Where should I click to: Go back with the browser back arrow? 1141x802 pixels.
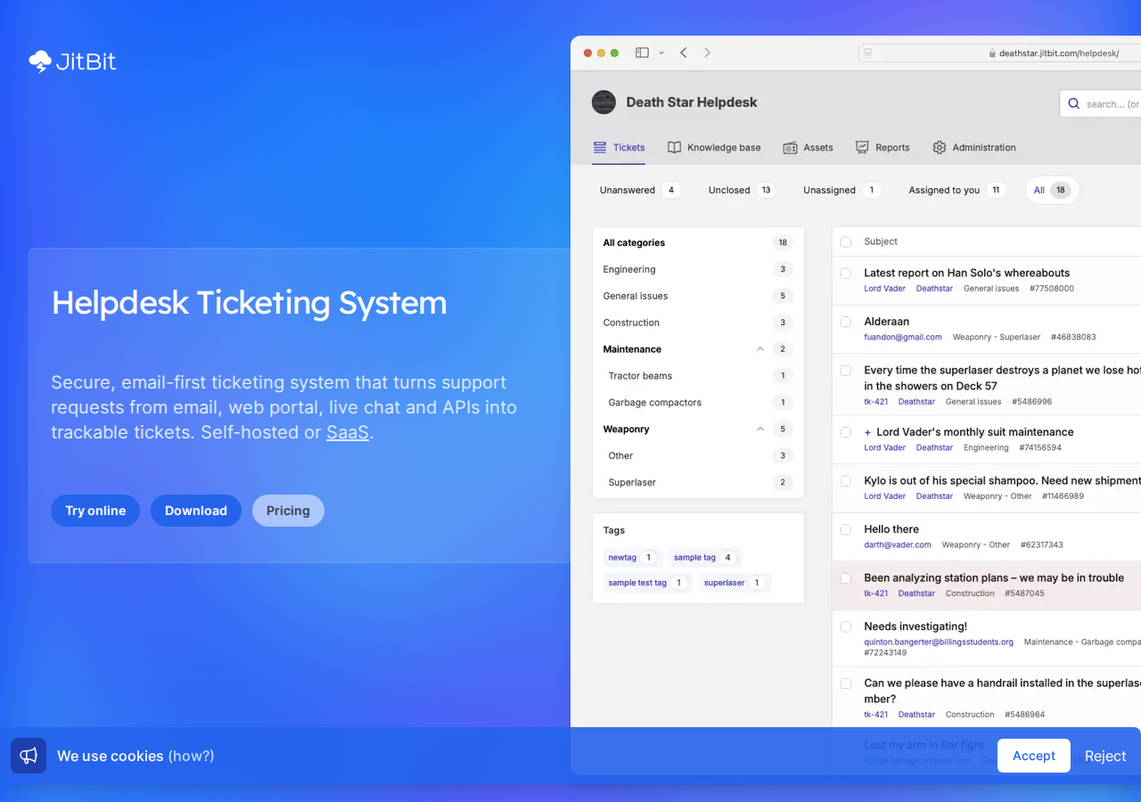[684, 53]
